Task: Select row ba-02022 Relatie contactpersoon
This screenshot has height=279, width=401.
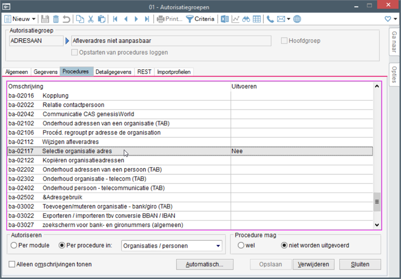Action: point(190,105)
